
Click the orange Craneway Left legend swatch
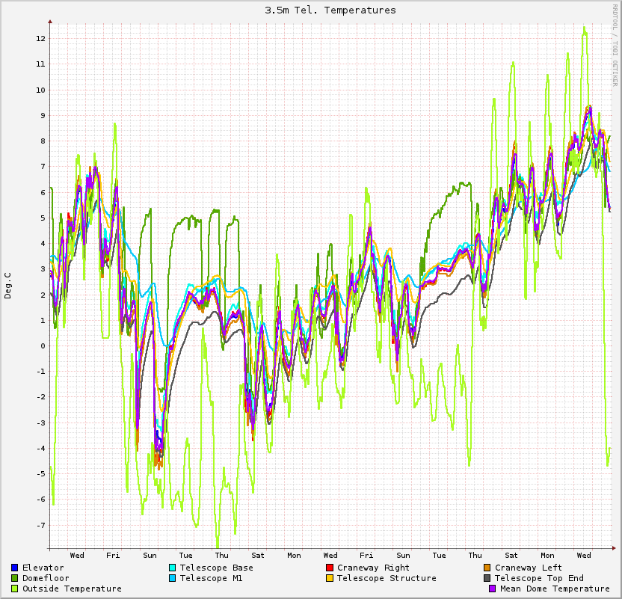[x=487, y=568]
